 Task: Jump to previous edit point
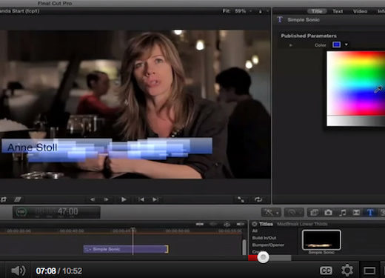141,199
